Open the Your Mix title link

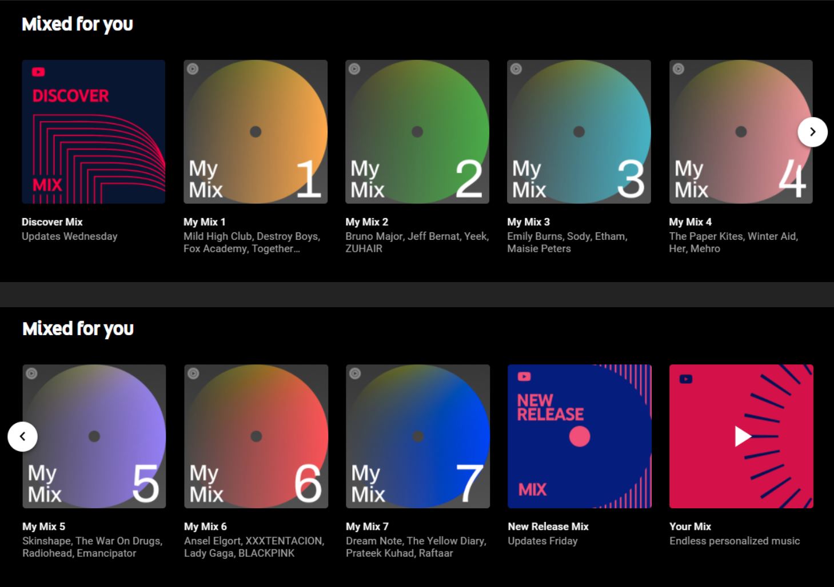coord(690,526)
